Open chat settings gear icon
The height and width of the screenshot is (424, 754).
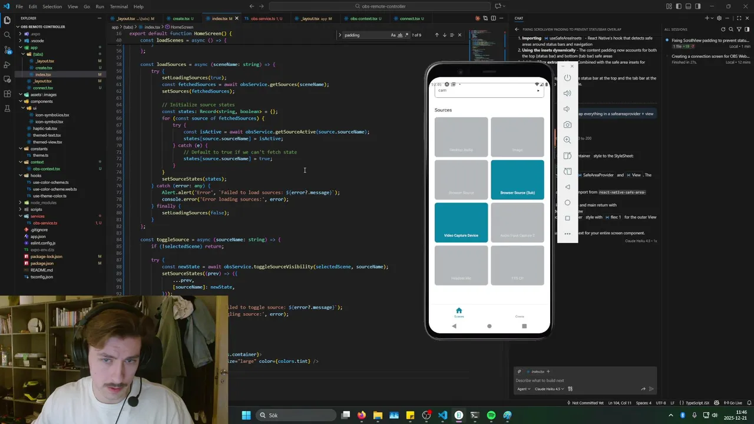pos(719,18)
